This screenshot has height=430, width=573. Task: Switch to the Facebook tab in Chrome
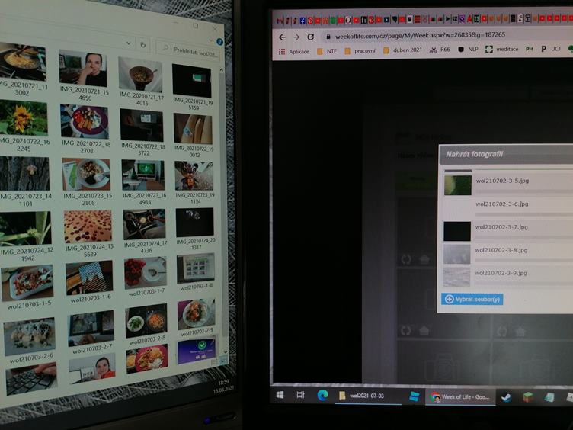click(x=303, y=21)
